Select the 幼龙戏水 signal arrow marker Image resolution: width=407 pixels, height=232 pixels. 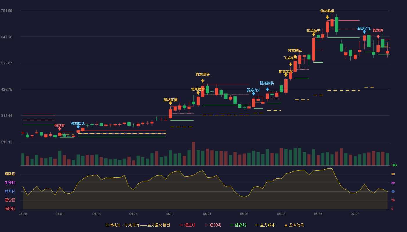[x=198, y=93]
